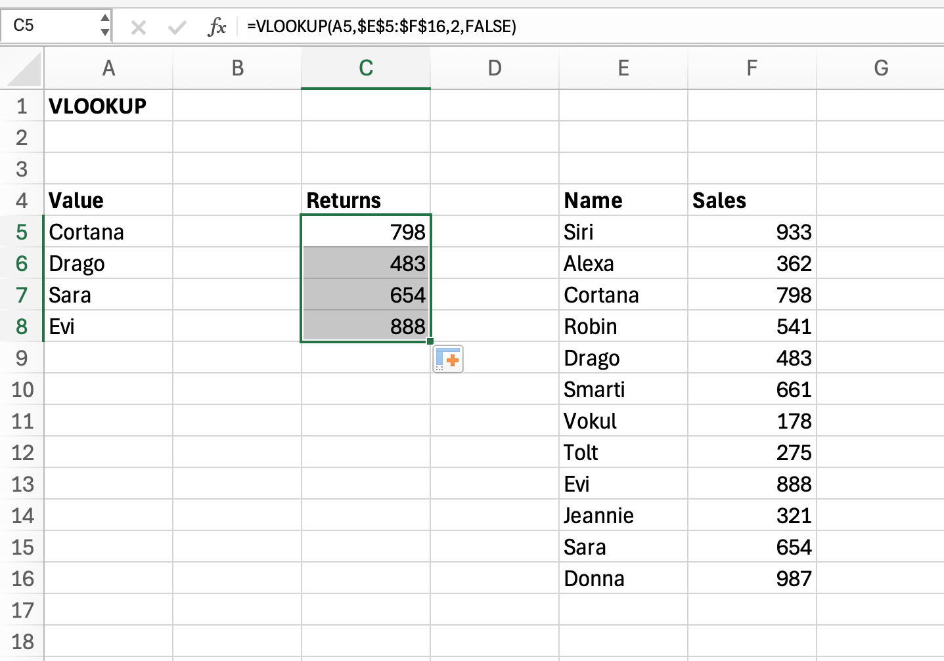
Task: Click the fill handle at selection corner
Action: pos(430,341)
